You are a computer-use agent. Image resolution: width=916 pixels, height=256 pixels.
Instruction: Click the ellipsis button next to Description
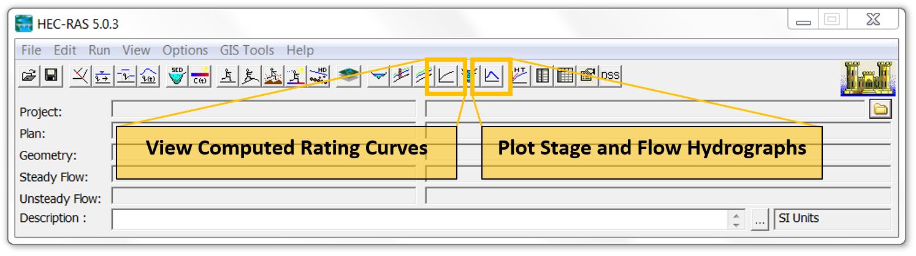click(x=760, y=220)
